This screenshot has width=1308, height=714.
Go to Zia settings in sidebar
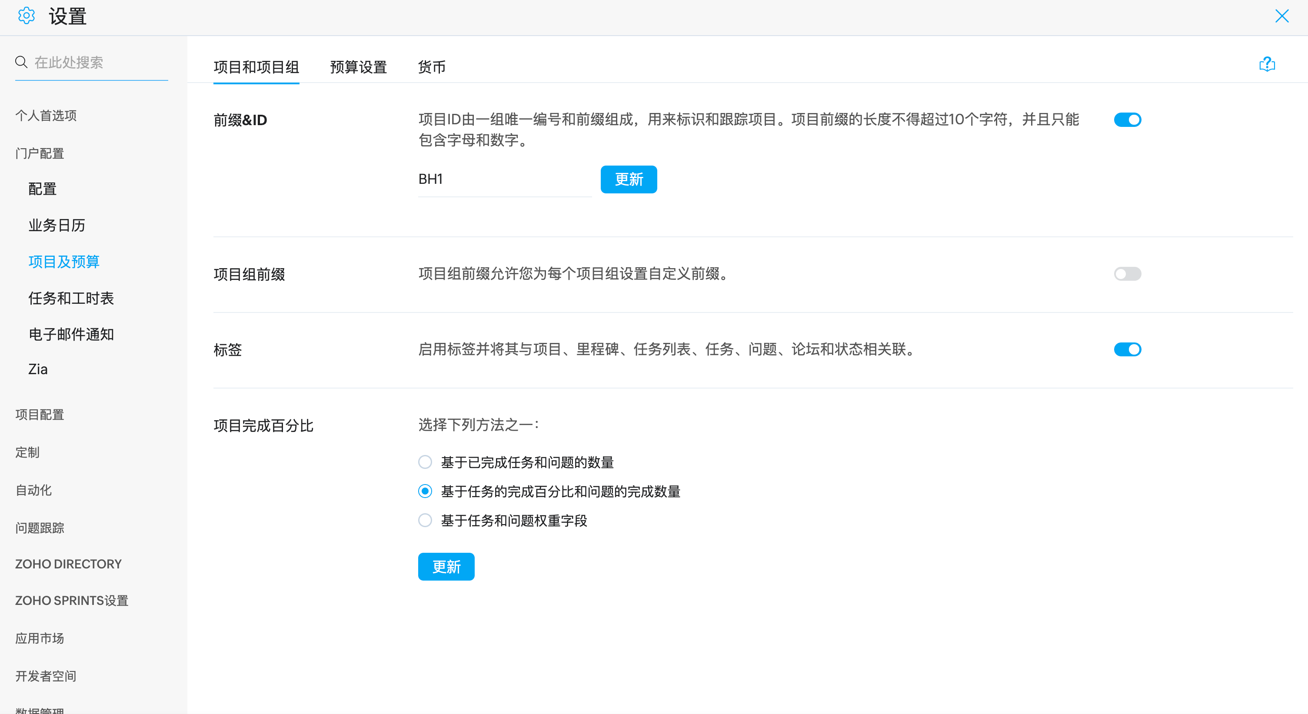tap(38, 369)
